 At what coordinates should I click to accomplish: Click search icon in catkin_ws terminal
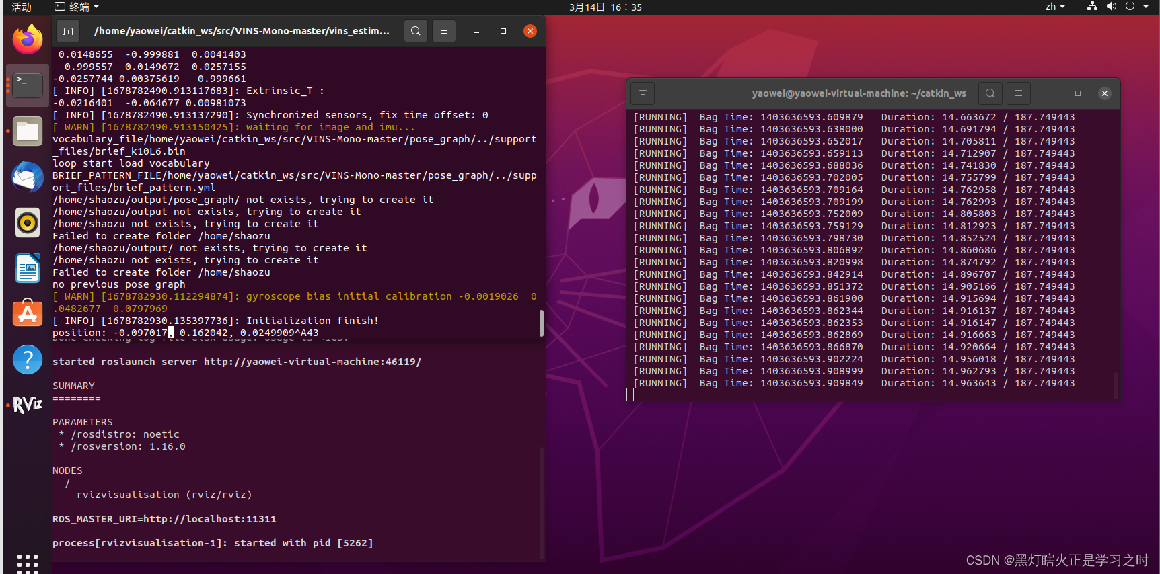tap(990, 93)
